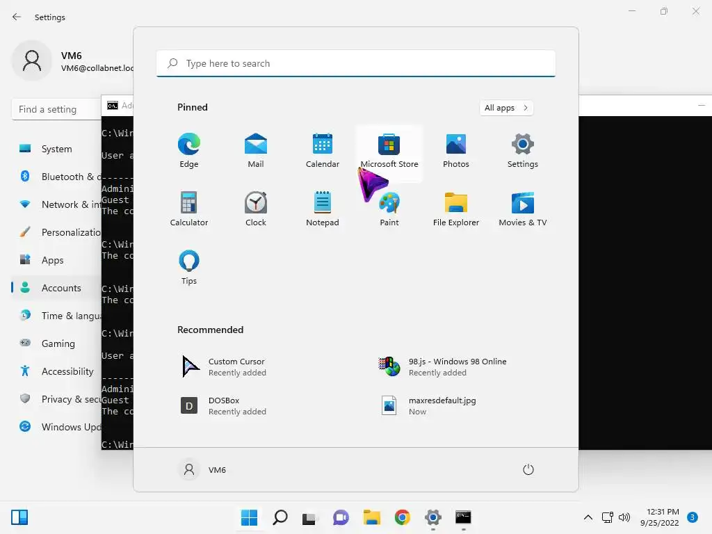Open File Explorer on taskbar
The image size is (712, 534).
pos(371,517)
